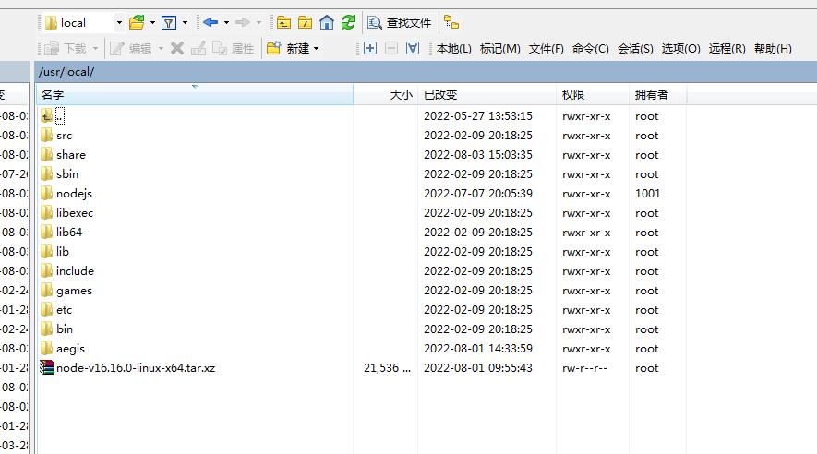Sort by the 权限 column header
This screenshot has height=454, width=817.
coord(593,95)
